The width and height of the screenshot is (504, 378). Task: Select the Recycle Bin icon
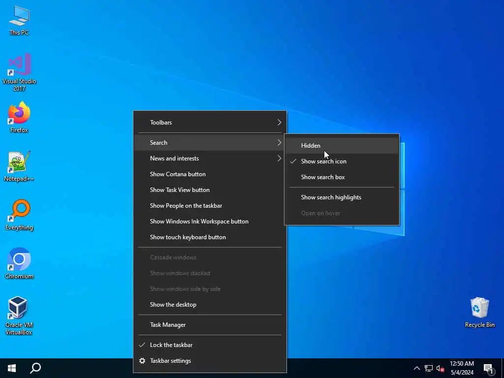pyautogui.click(x=479, y=313)
